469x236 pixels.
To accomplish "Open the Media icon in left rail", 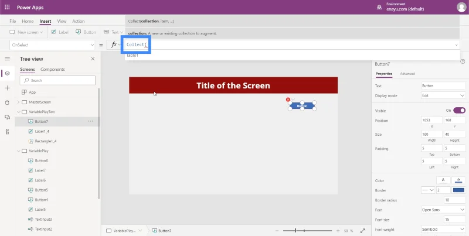I will (8, 117).
